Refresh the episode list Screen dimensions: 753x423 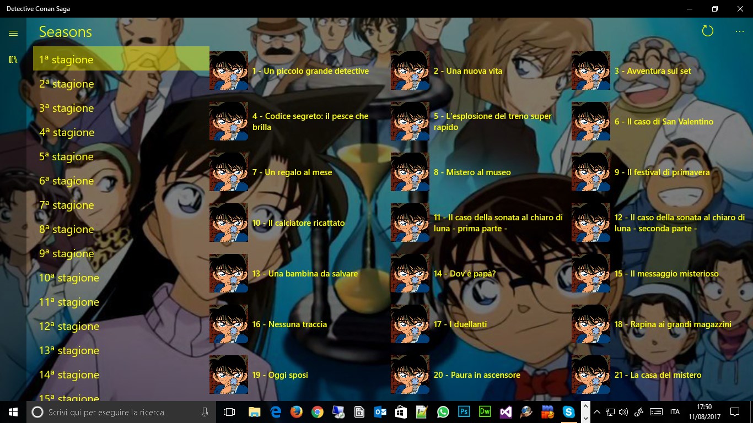point(708,31)
